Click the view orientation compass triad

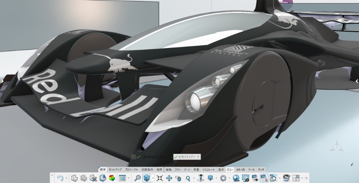337,146
